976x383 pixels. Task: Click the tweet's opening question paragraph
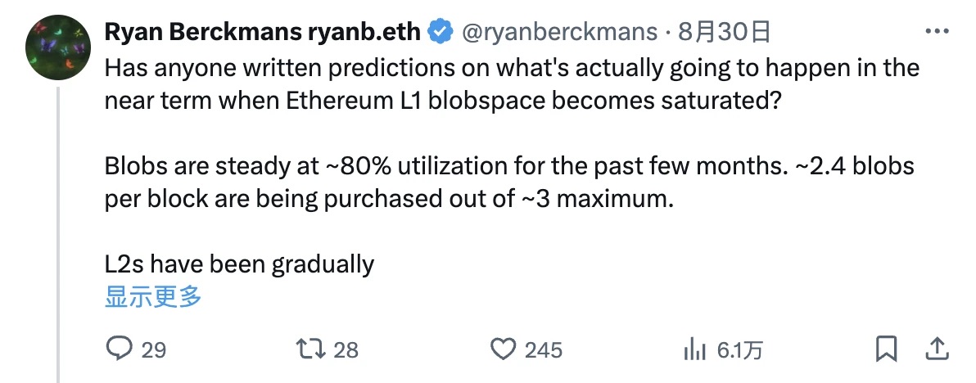pos(512,83)
